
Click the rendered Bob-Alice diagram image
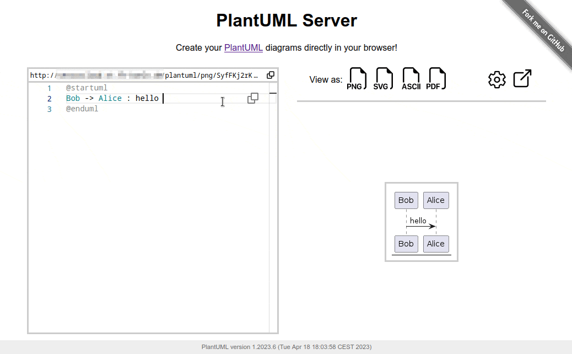[422, 222]
